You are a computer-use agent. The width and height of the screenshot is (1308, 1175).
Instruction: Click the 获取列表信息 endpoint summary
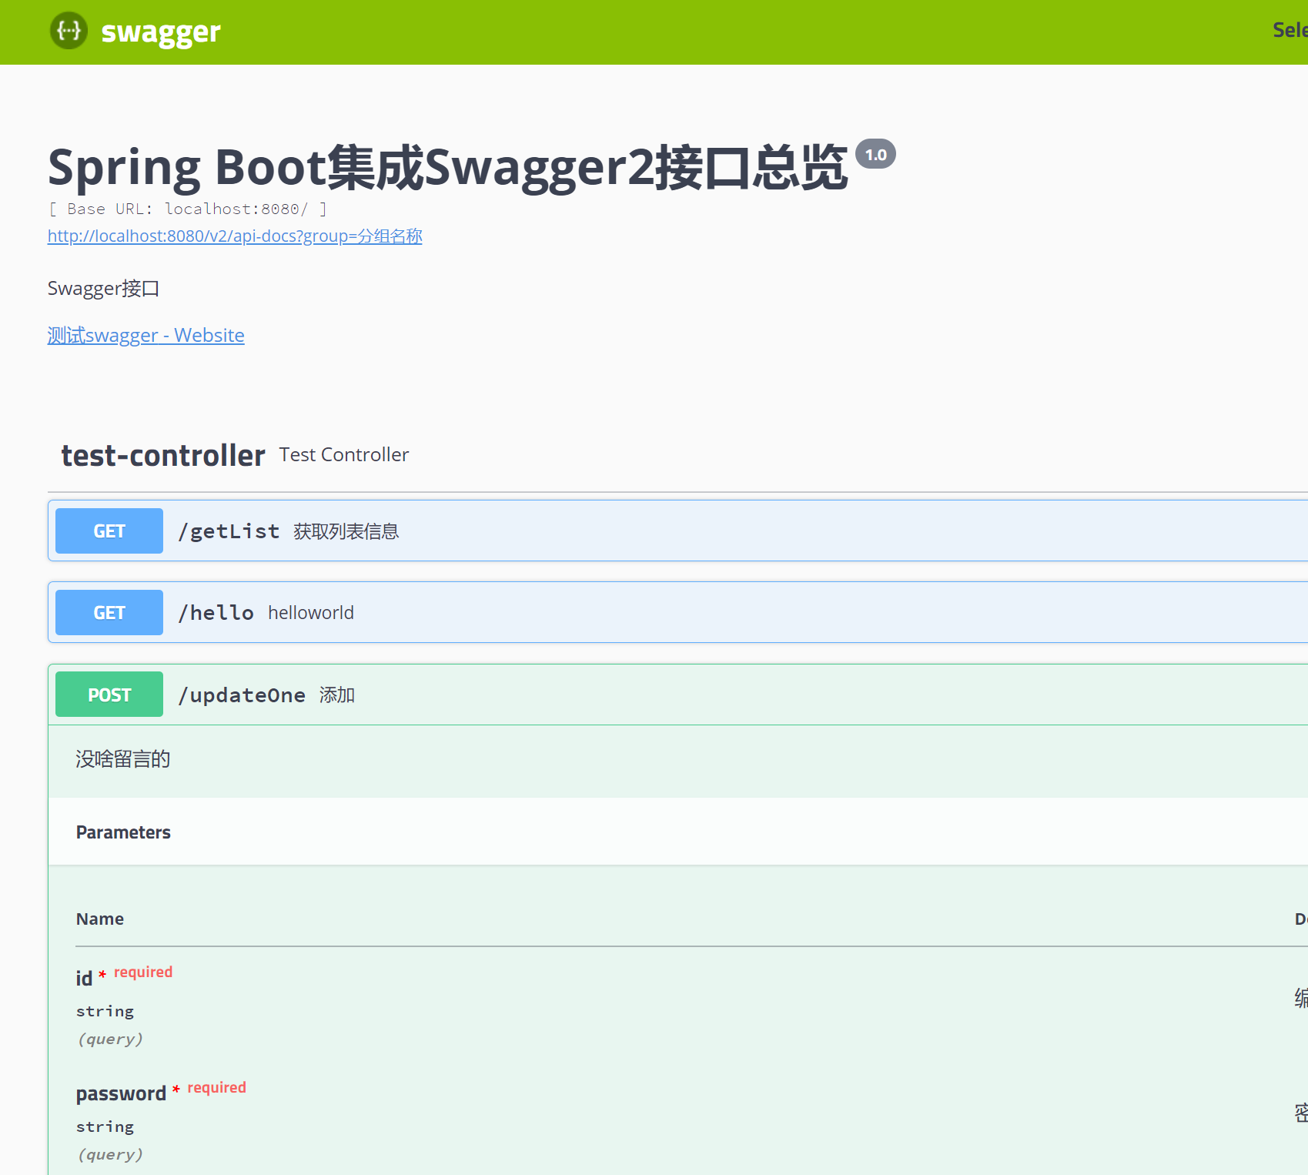(x=346, y=532)
